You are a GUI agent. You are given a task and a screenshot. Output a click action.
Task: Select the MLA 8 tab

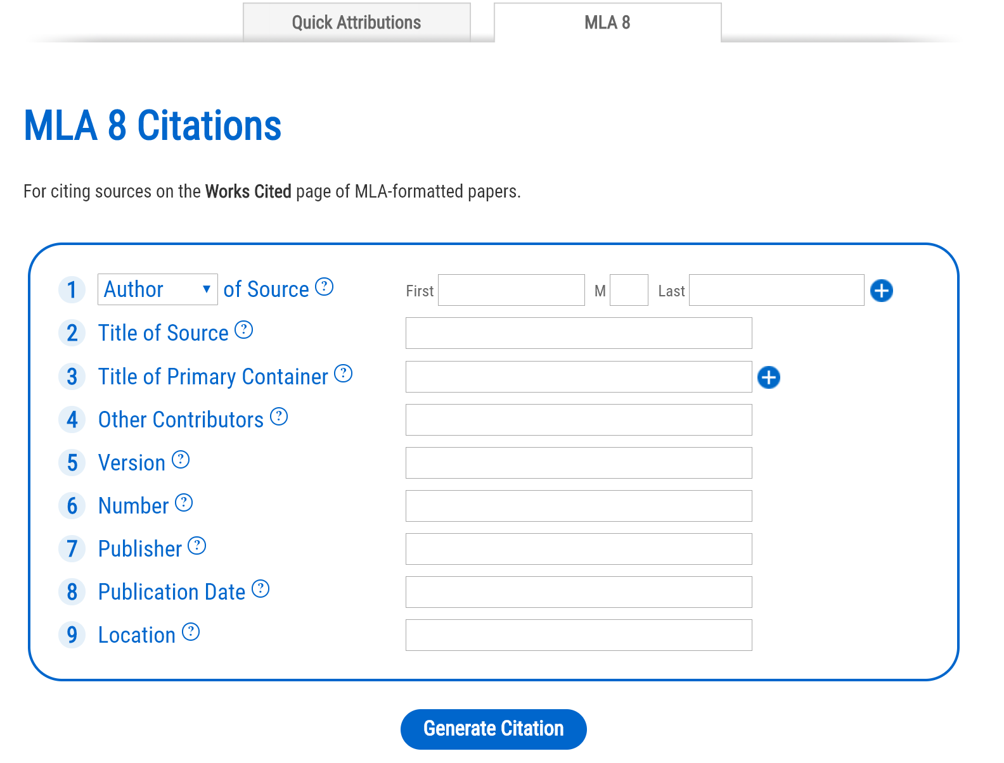click(x=607, y=22)
